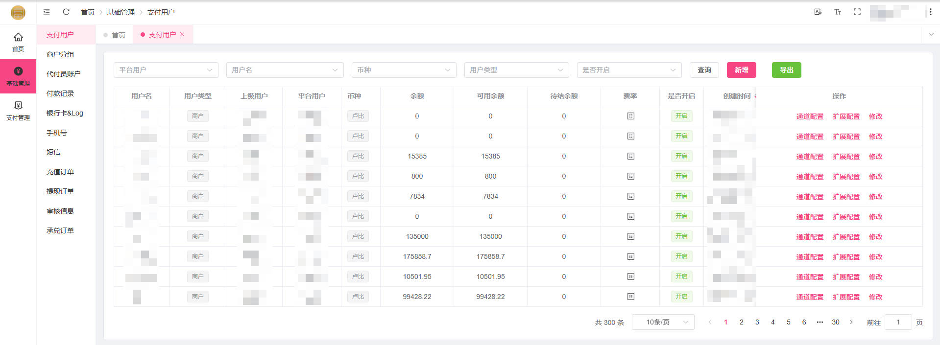
Task: Sort by 创建时间 column header
Action: point(737,96)
